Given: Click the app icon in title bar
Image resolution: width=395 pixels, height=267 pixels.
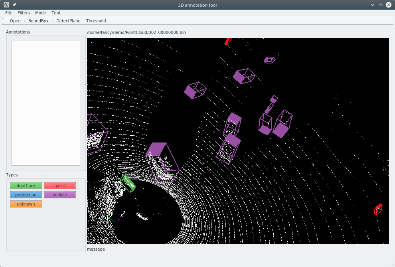Looking at the screenshot, I should (6, 5).
